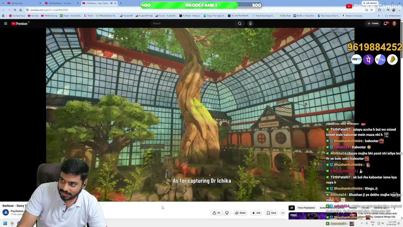Click the Create button

tap(373, 23)
